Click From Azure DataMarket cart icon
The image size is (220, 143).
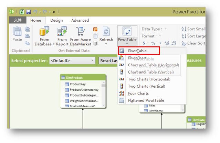[x=81, y=31]
